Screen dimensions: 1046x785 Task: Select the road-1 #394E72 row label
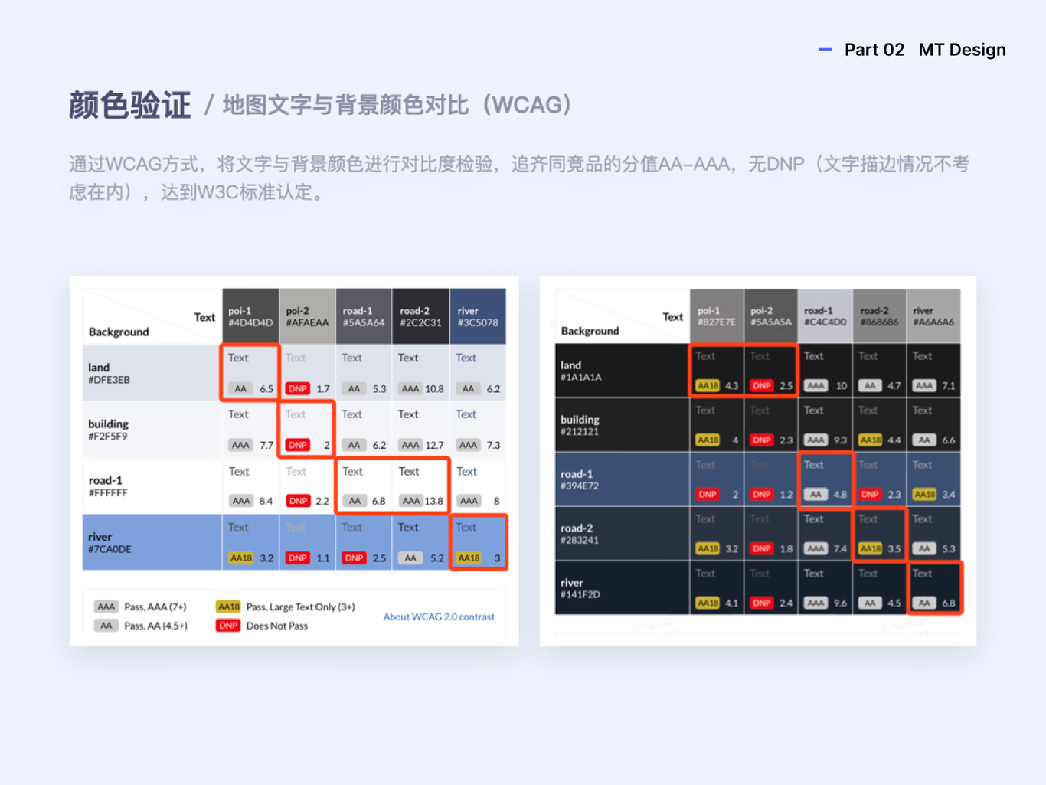click(x=623, y=479)
